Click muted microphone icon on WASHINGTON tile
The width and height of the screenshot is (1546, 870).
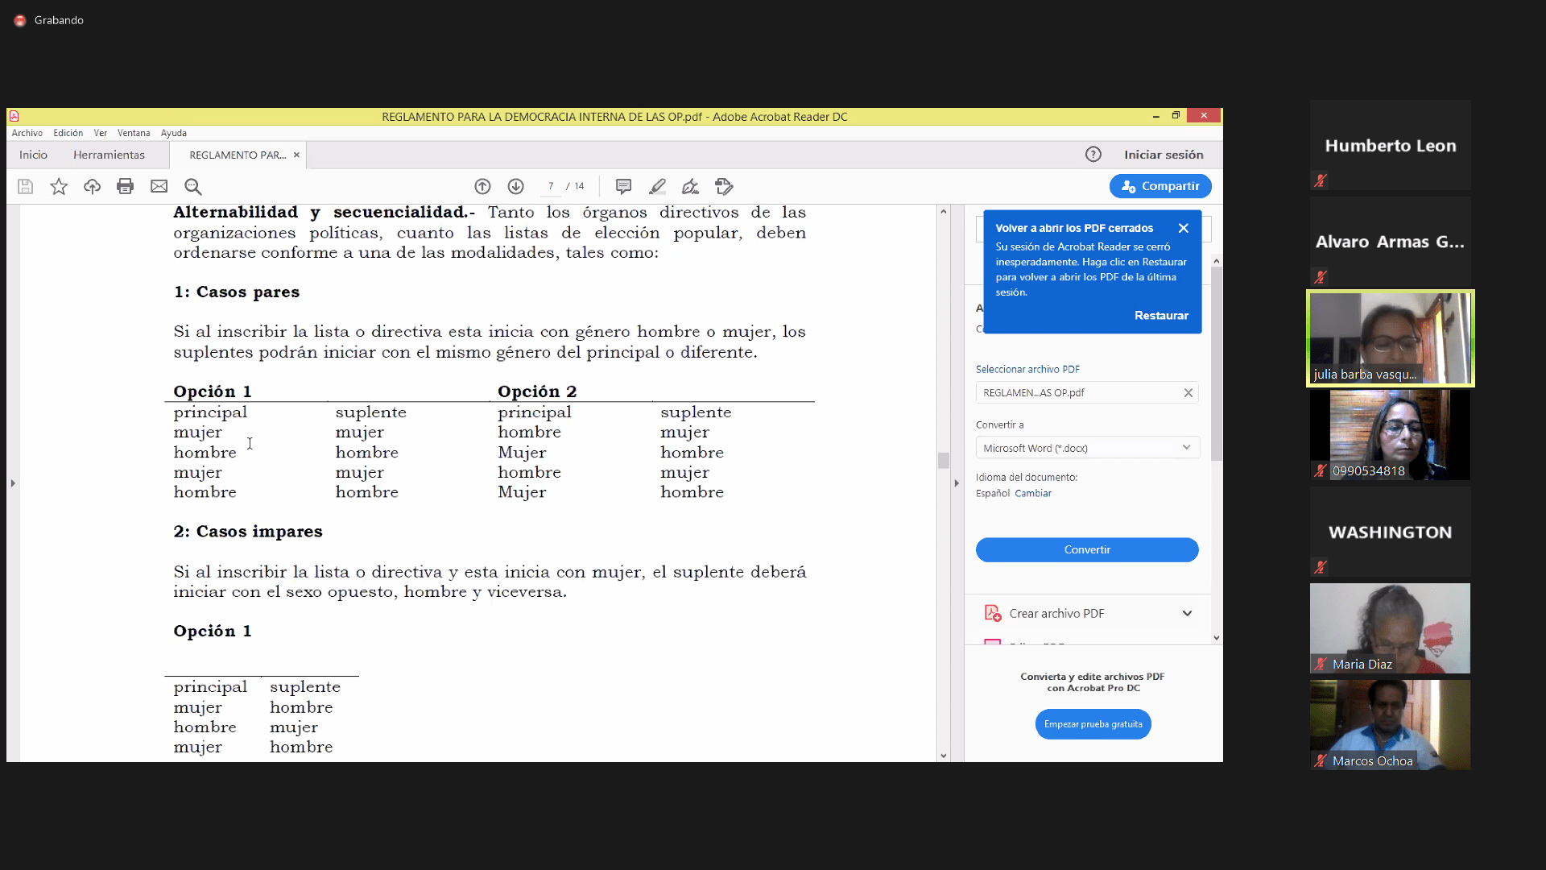[1321, 567]
